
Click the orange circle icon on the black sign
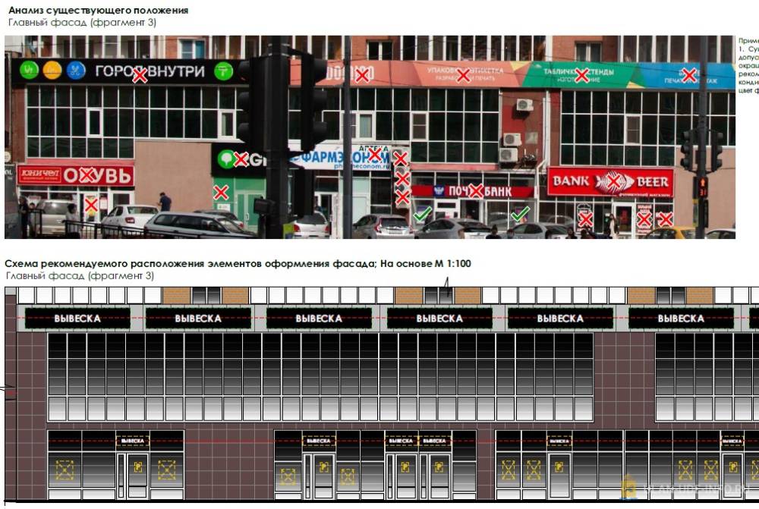tap(52, 71)
